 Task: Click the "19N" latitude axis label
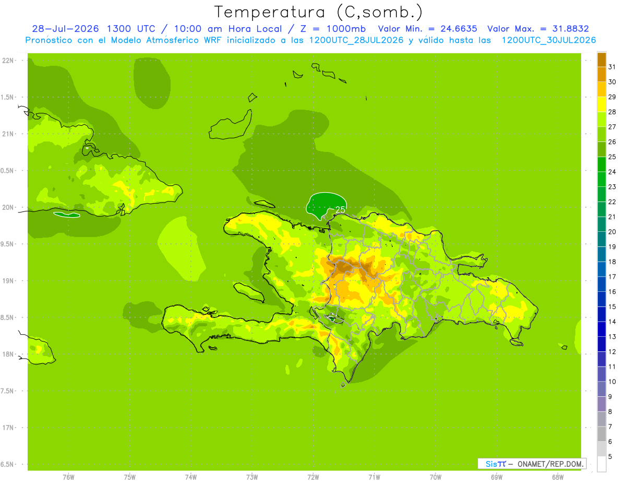(x=8, y=280)
